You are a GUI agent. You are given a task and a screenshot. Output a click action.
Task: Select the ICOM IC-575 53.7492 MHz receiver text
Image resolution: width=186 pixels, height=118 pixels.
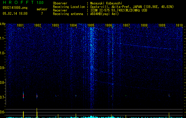coord(119,10)
